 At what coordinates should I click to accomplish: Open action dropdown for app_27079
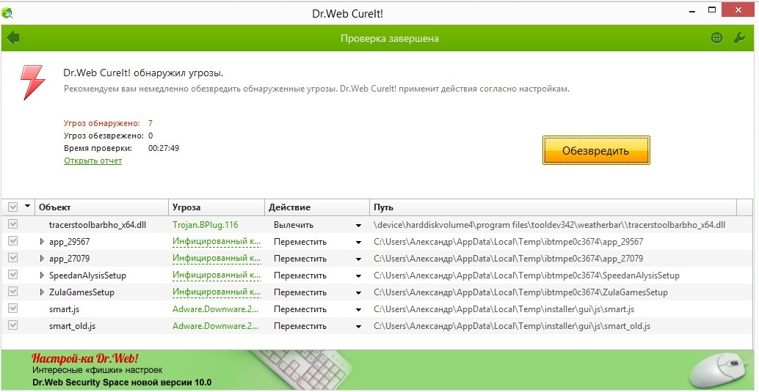(358, 259)
